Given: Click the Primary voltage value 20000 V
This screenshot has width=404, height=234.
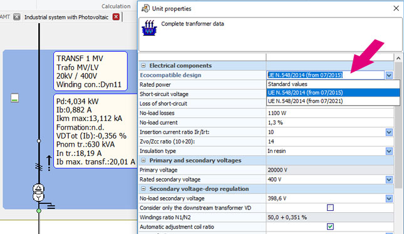Looking at the screenshot, I should 277,170.
